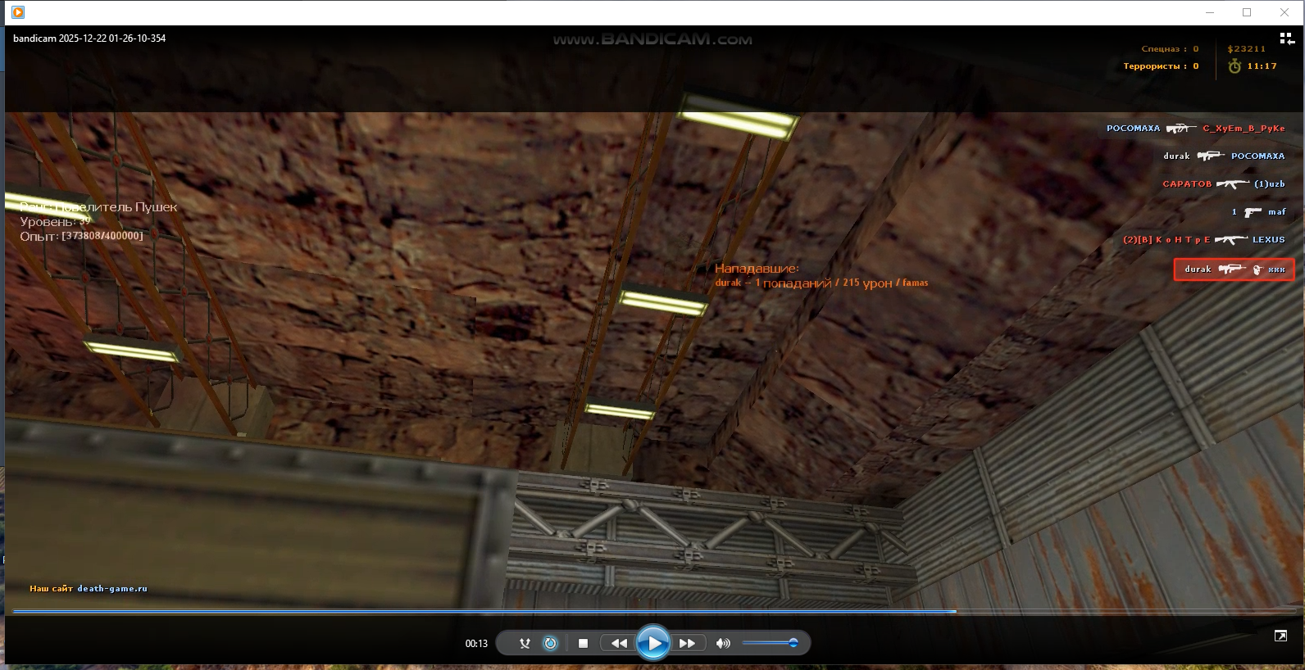Viewport: 1305px width, 670px height.
Task: Maximize the Media Player window
Action: click(1247, 12)
